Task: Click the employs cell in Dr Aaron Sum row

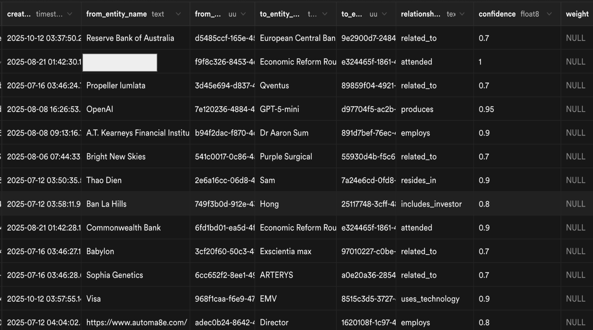Action: (435, 133)
